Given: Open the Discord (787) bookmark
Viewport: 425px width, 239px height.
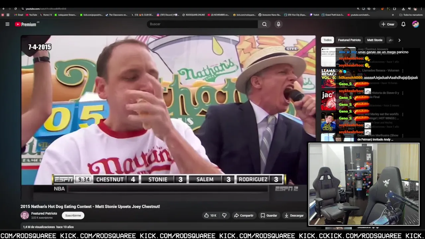Looking at the screenshot, I should 168,15.
